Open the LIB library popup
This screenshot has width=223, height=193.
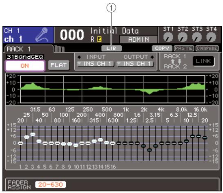pos(111,48)
